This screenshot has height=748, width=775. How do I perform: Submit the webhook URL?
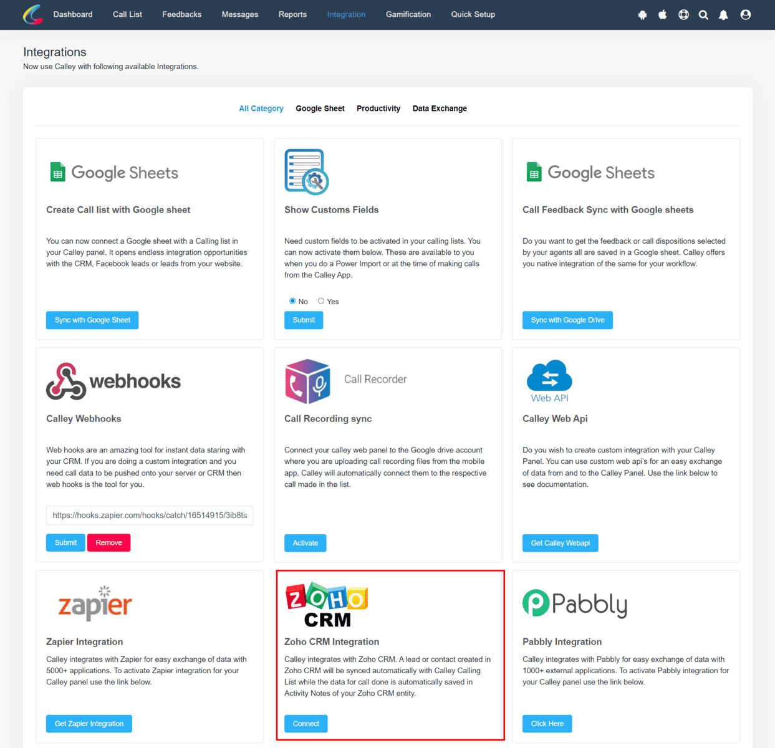(65, 543)
